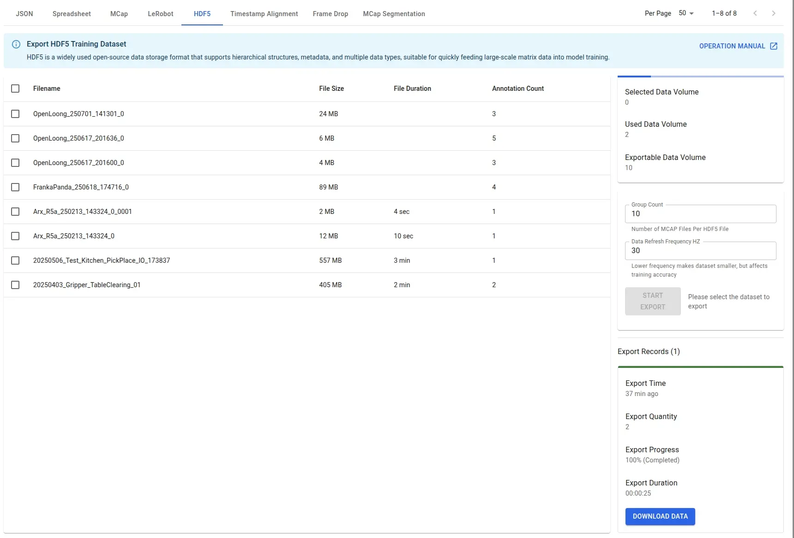The height and width of the screenshot is (538, 794).
Task: Click the 89 MB file size cell
Action: (329, 187)
